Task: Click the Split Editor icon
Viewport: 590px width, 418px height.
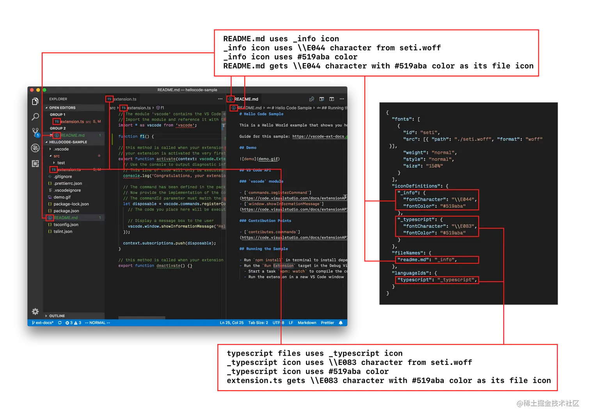Action: (x=332, y=99)
